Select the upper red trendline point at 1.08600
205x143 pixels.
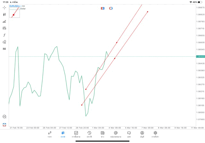coord(117,43)
